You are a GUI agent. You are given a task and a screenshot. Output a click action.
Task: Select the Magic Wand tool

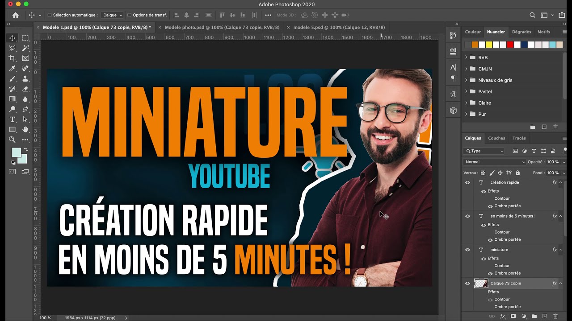[25, 48]
